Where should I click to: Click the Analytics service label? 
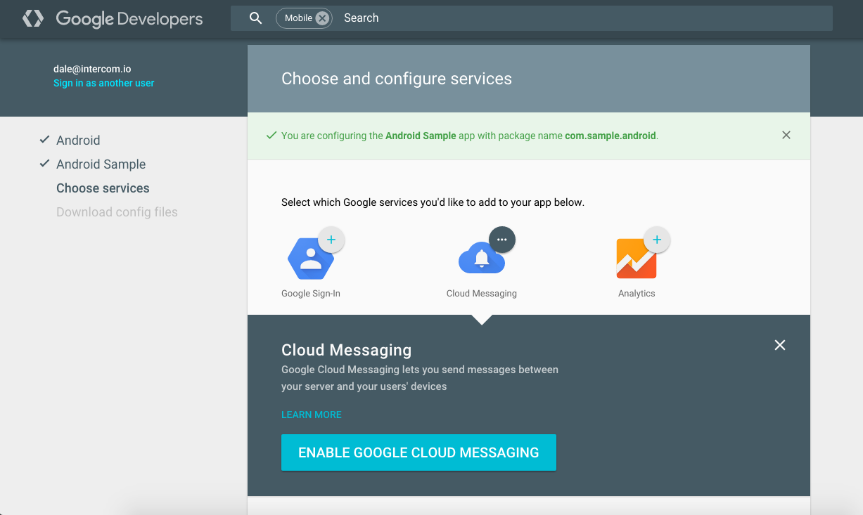[x=637, y=294]
